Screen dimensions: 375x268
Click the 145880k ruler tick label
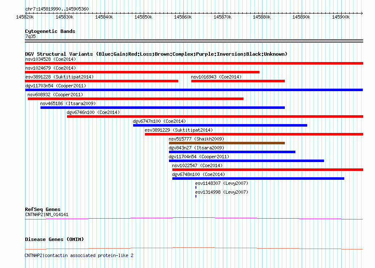pos(262,17)
